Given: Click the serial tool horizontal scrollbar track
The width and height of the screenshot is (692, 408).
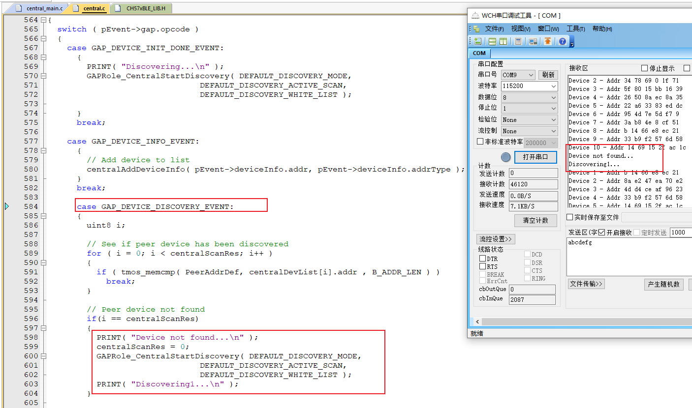Looking at the screenshot, I should point(586,321).
